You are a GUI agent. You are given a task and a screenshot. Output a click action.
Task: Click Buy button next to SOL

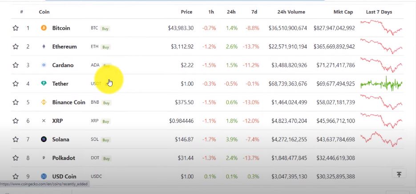105,140
